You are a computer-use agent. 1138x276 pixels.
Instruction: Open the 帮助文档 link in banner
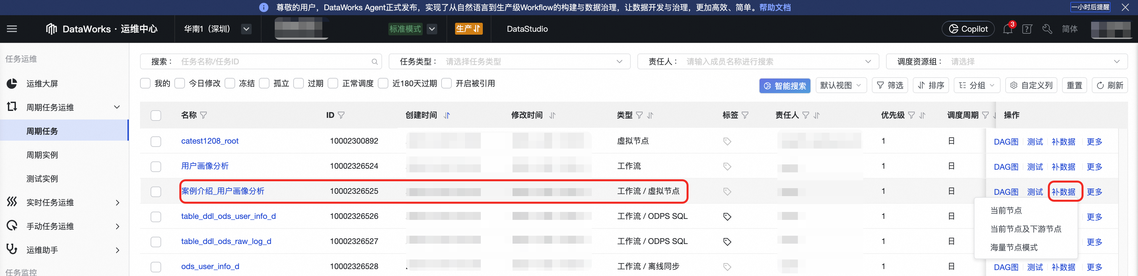tap(775, 8)
